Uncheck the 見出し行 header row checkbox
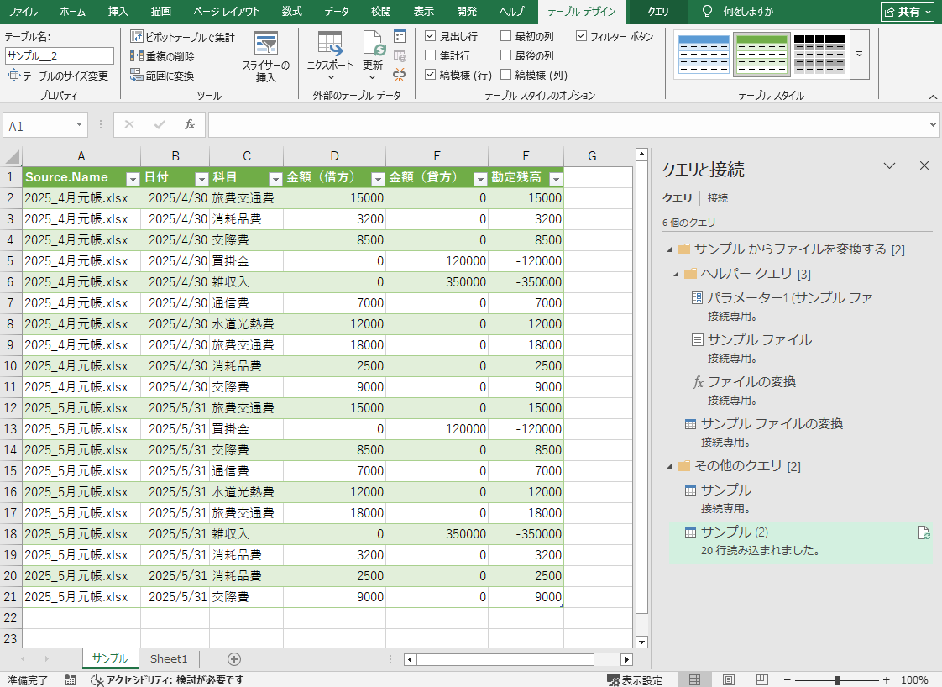The height and width of the screenshot is (687, 942). coord(431,37)
